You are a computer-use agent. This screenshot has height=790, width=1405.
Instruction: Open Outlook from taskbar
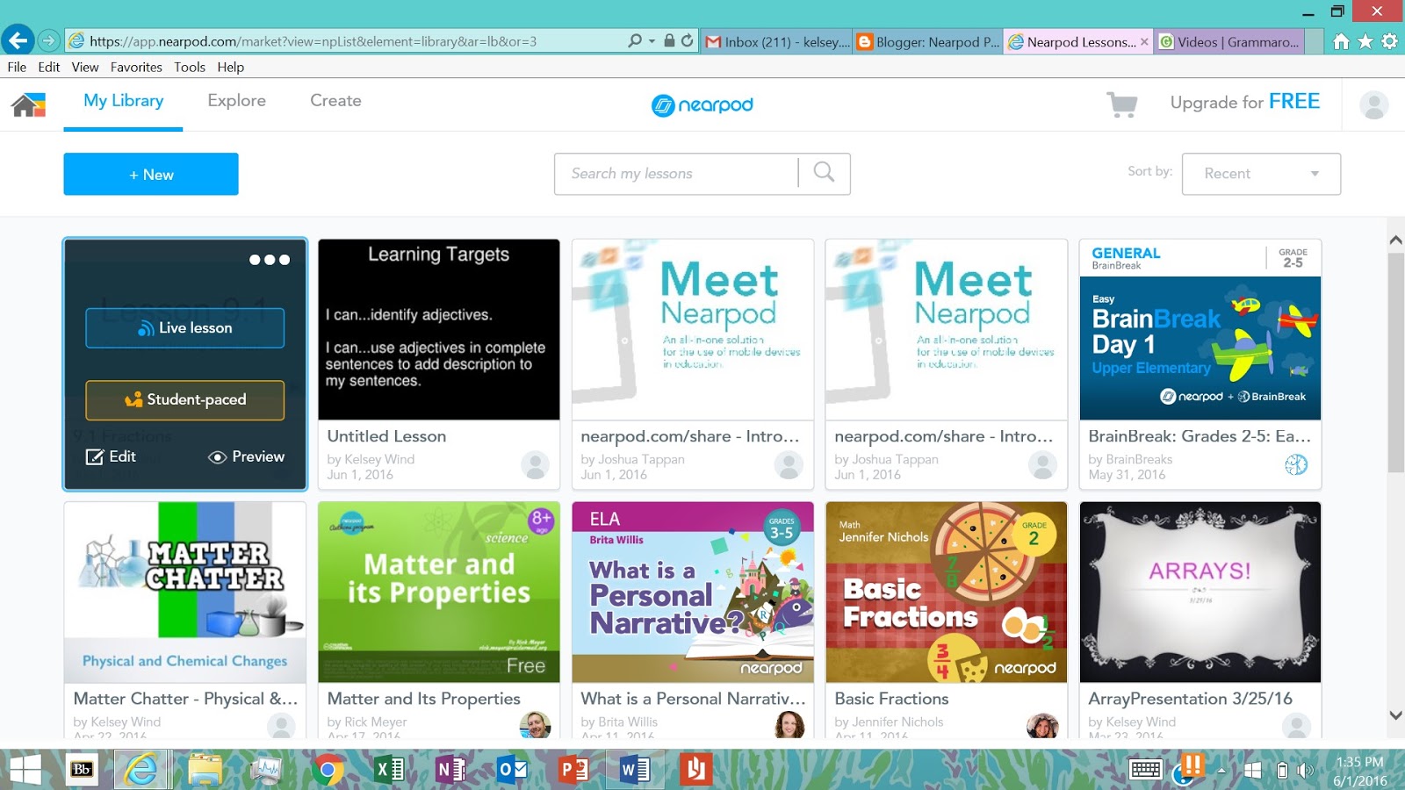512,771
